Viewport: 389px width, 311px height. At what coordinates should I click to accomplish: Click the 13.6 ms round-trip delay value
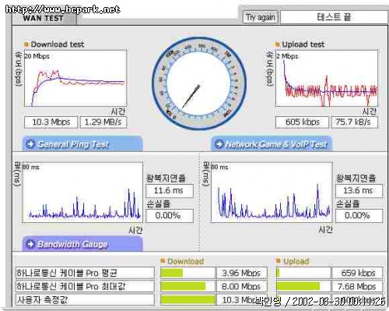click(359, 191)
